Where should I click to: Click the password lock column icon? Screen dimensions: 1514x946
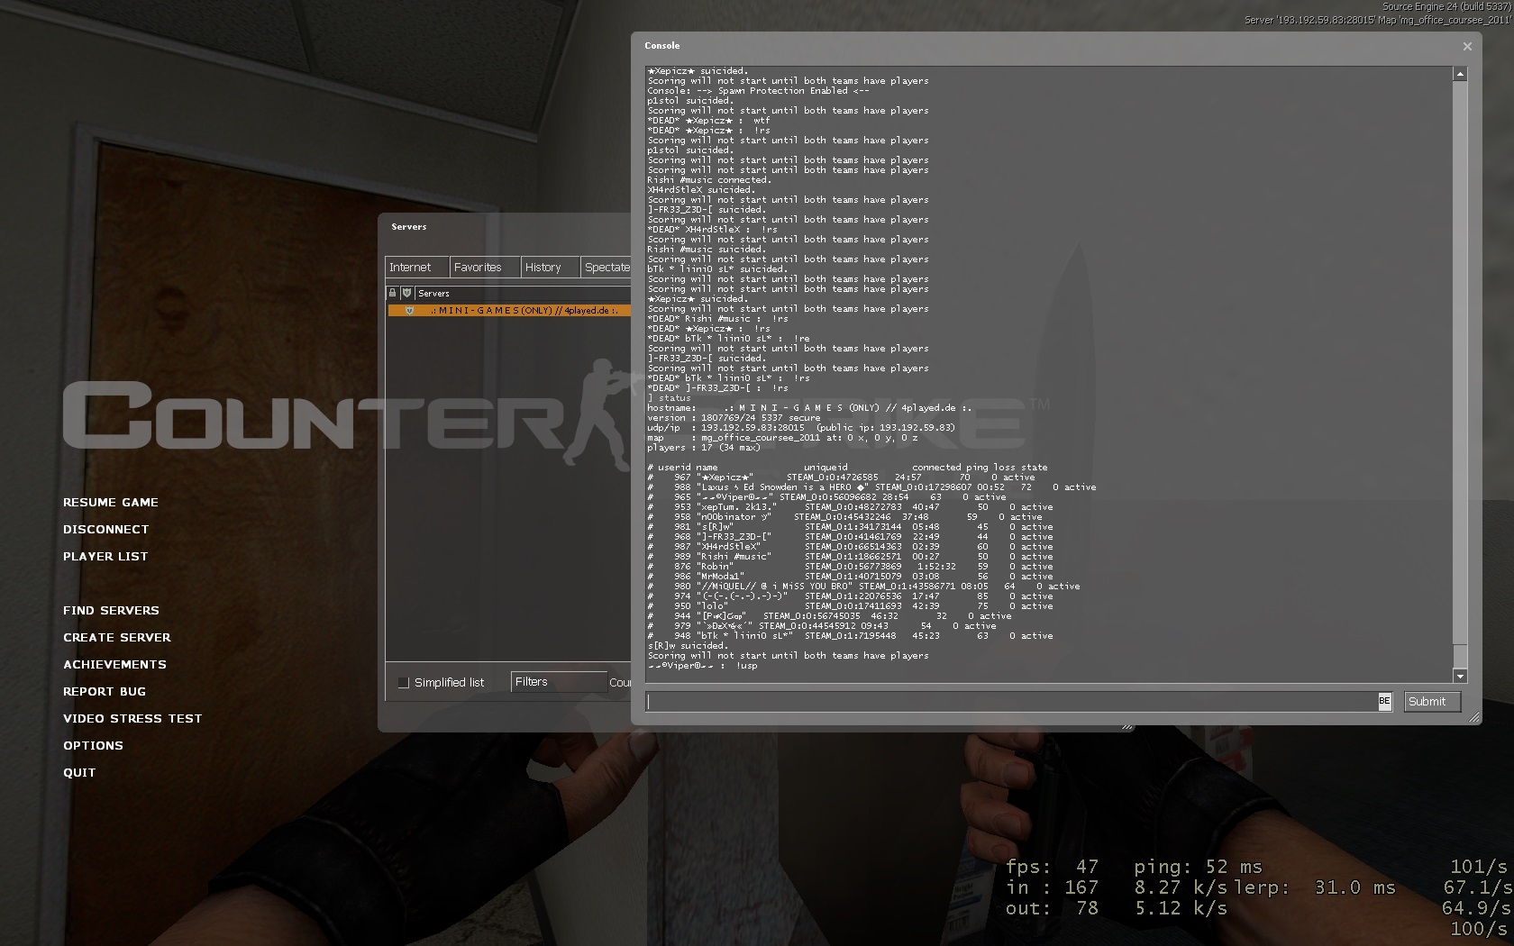click(392, 293)
